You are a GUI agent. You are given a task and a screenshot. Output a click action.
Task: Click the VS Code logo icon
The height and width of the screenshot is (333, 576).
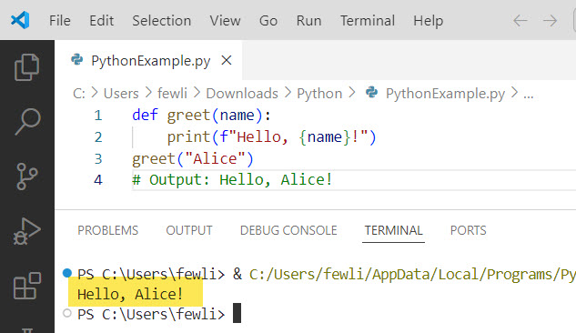tap(20, 20)
